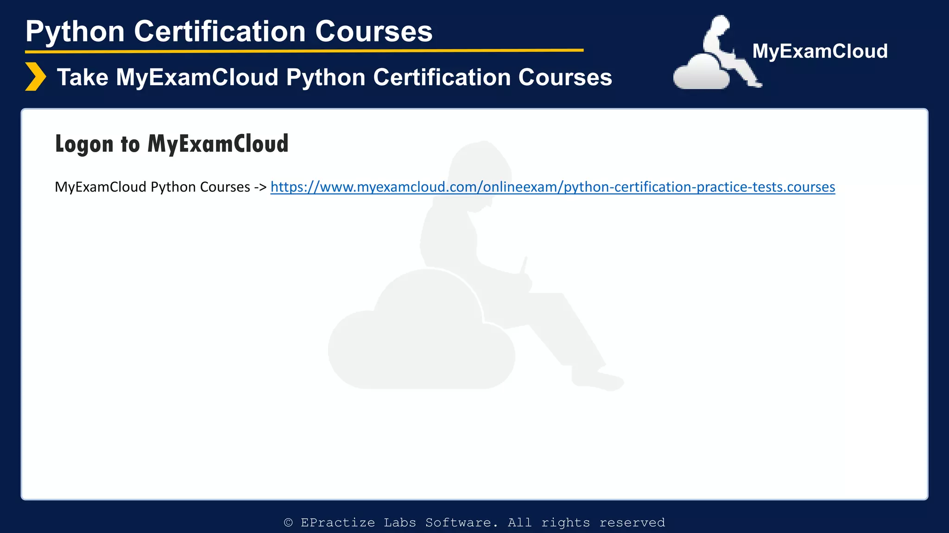
Task: Click All rights reserved footer text
Action: 586,523
